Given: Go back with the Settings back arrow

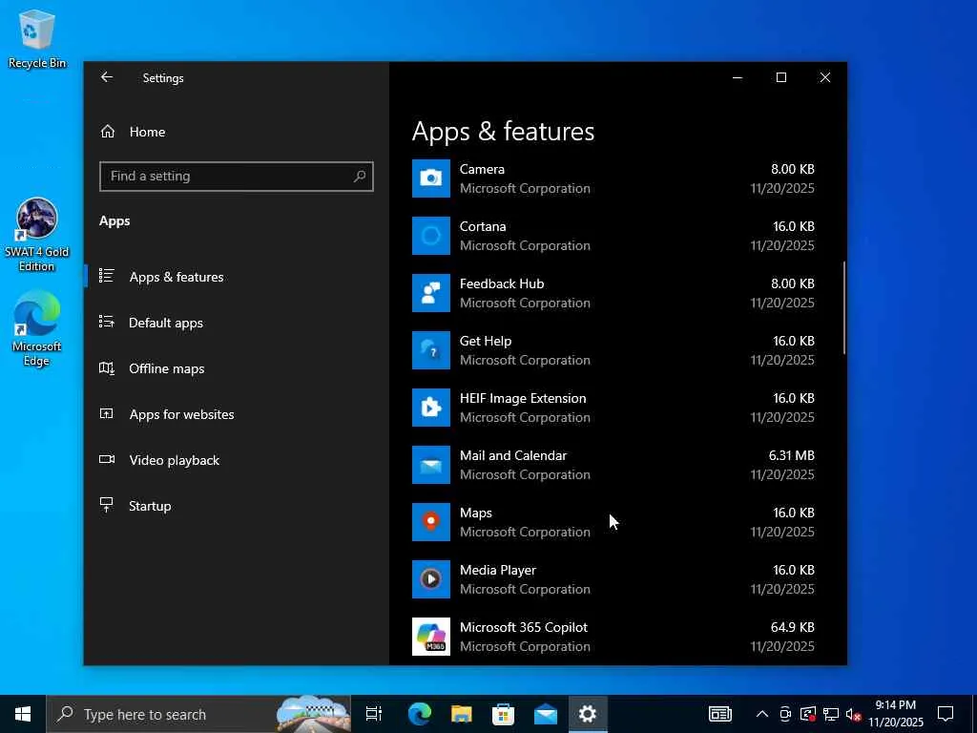Looking at the screenshot, I should click(x=107, y=77).
